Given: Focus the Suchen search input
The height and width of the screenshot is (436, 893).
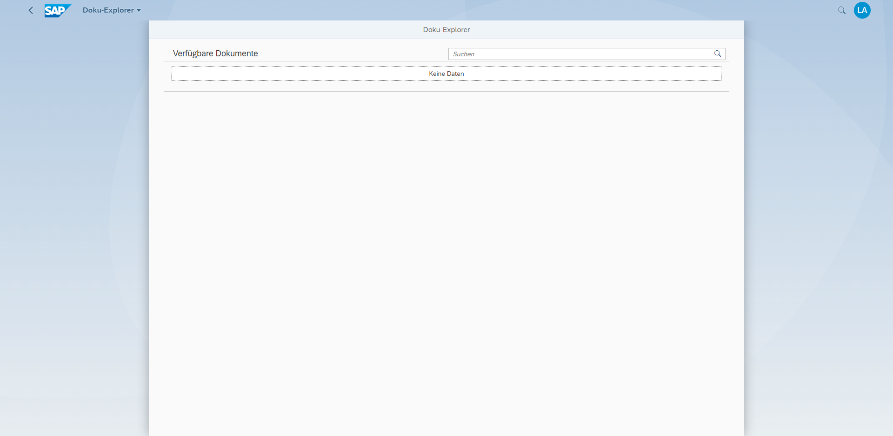Looking at the screenshot, I should coord(581,54).
